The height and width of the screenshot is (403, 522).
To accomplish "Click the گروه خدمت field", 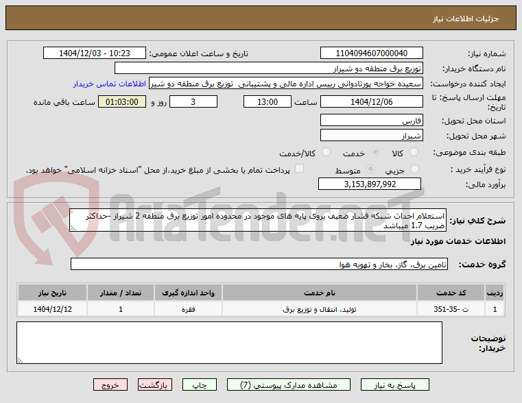I will click(x=259, y=264).
